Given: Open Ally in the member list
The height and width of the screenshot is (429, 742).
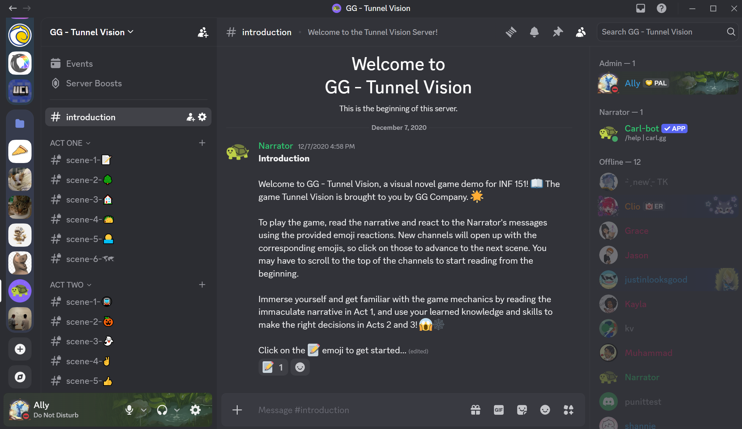Looking at the screenshot, I should [x=668, y=83].
